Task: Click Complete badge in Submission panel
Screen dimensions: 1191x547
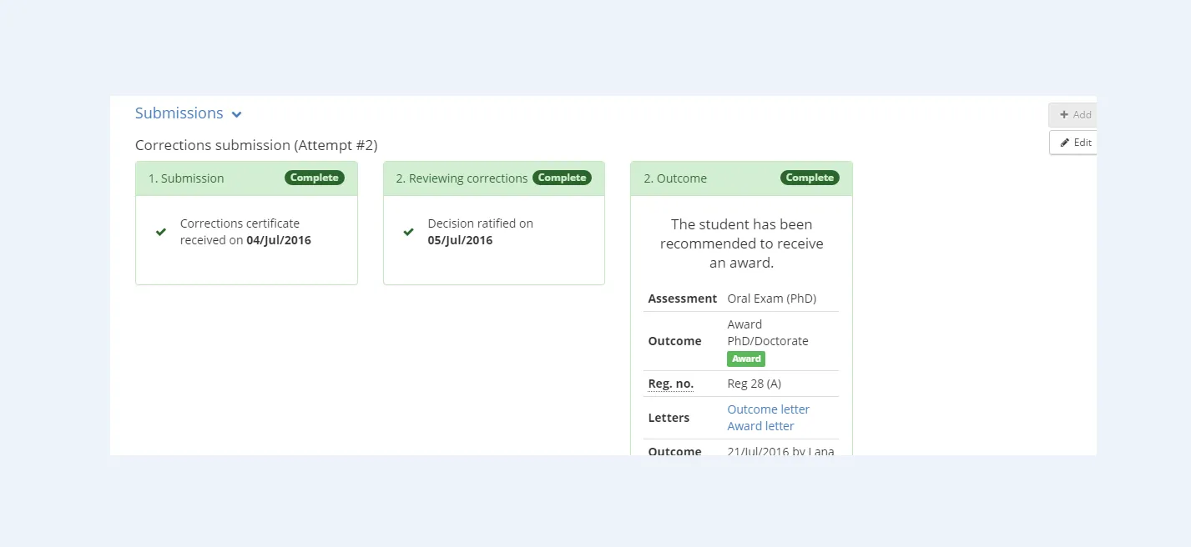Action: tap(314, 178)
